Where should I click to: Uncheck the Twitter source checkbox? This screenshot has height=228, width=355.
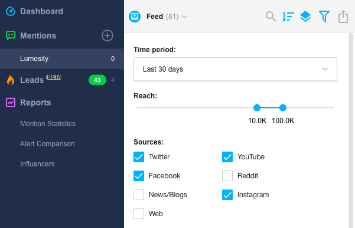[x=139, y=157]
